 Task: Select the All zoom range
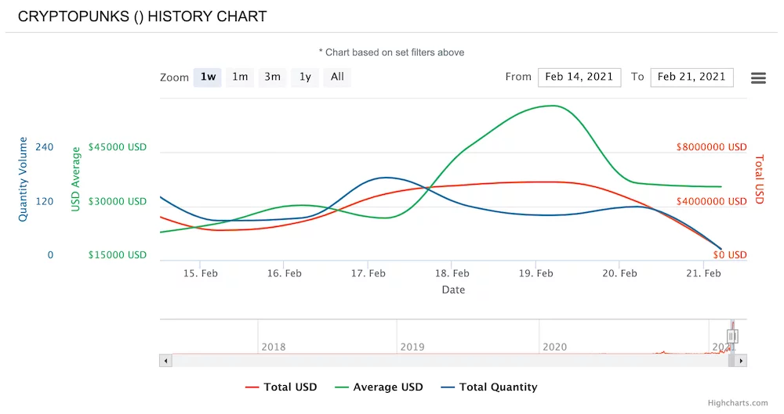(x=337, y=77)
